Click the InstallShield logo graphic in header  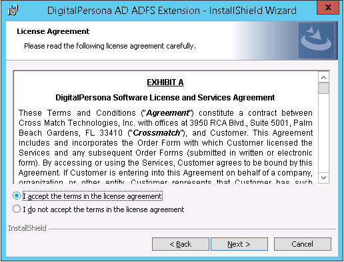316,41
